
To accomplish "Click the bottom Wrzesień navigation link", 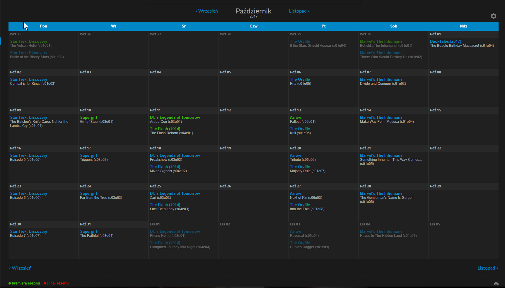I will (x=20, y=268).
